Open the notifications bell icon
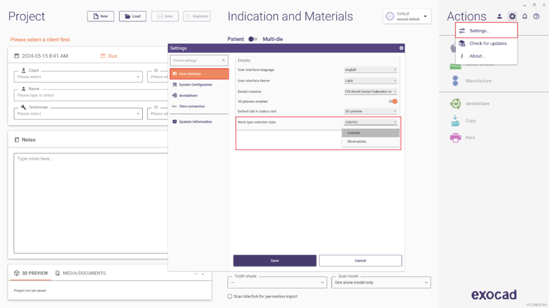 click(x=524, y=16)
